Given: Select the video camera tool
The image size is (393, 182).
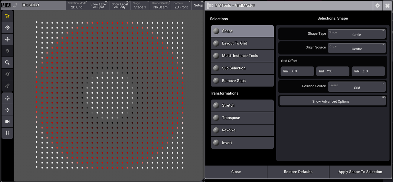Looking at the screenshot, I should [7, 121].
